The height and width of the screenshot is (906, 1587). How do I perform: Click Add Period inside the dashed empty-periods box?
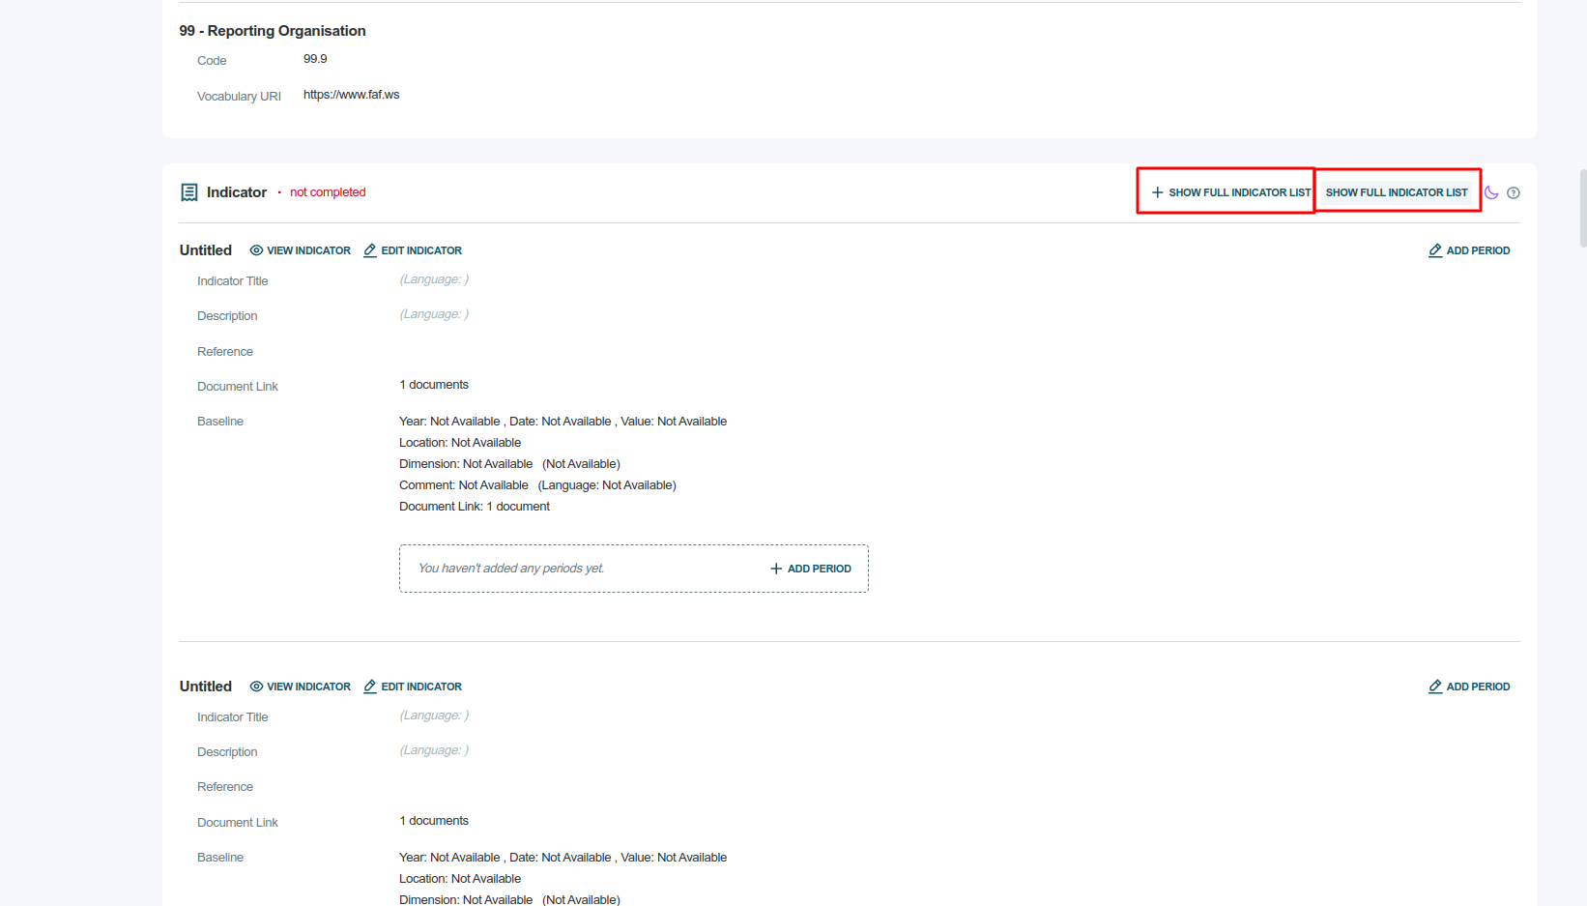tap(810, 569)
